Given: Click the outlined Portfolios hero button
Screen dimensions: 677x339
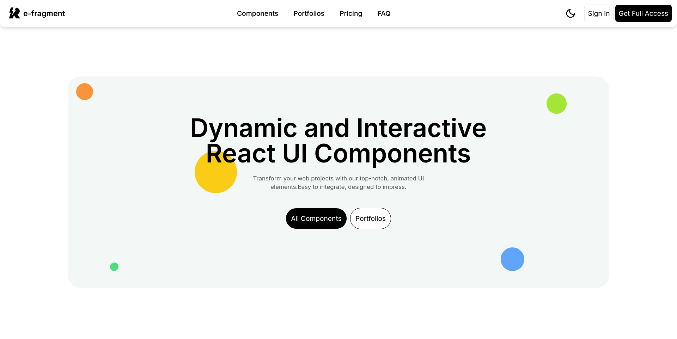Looking at the screenshot, I should 371,218.
